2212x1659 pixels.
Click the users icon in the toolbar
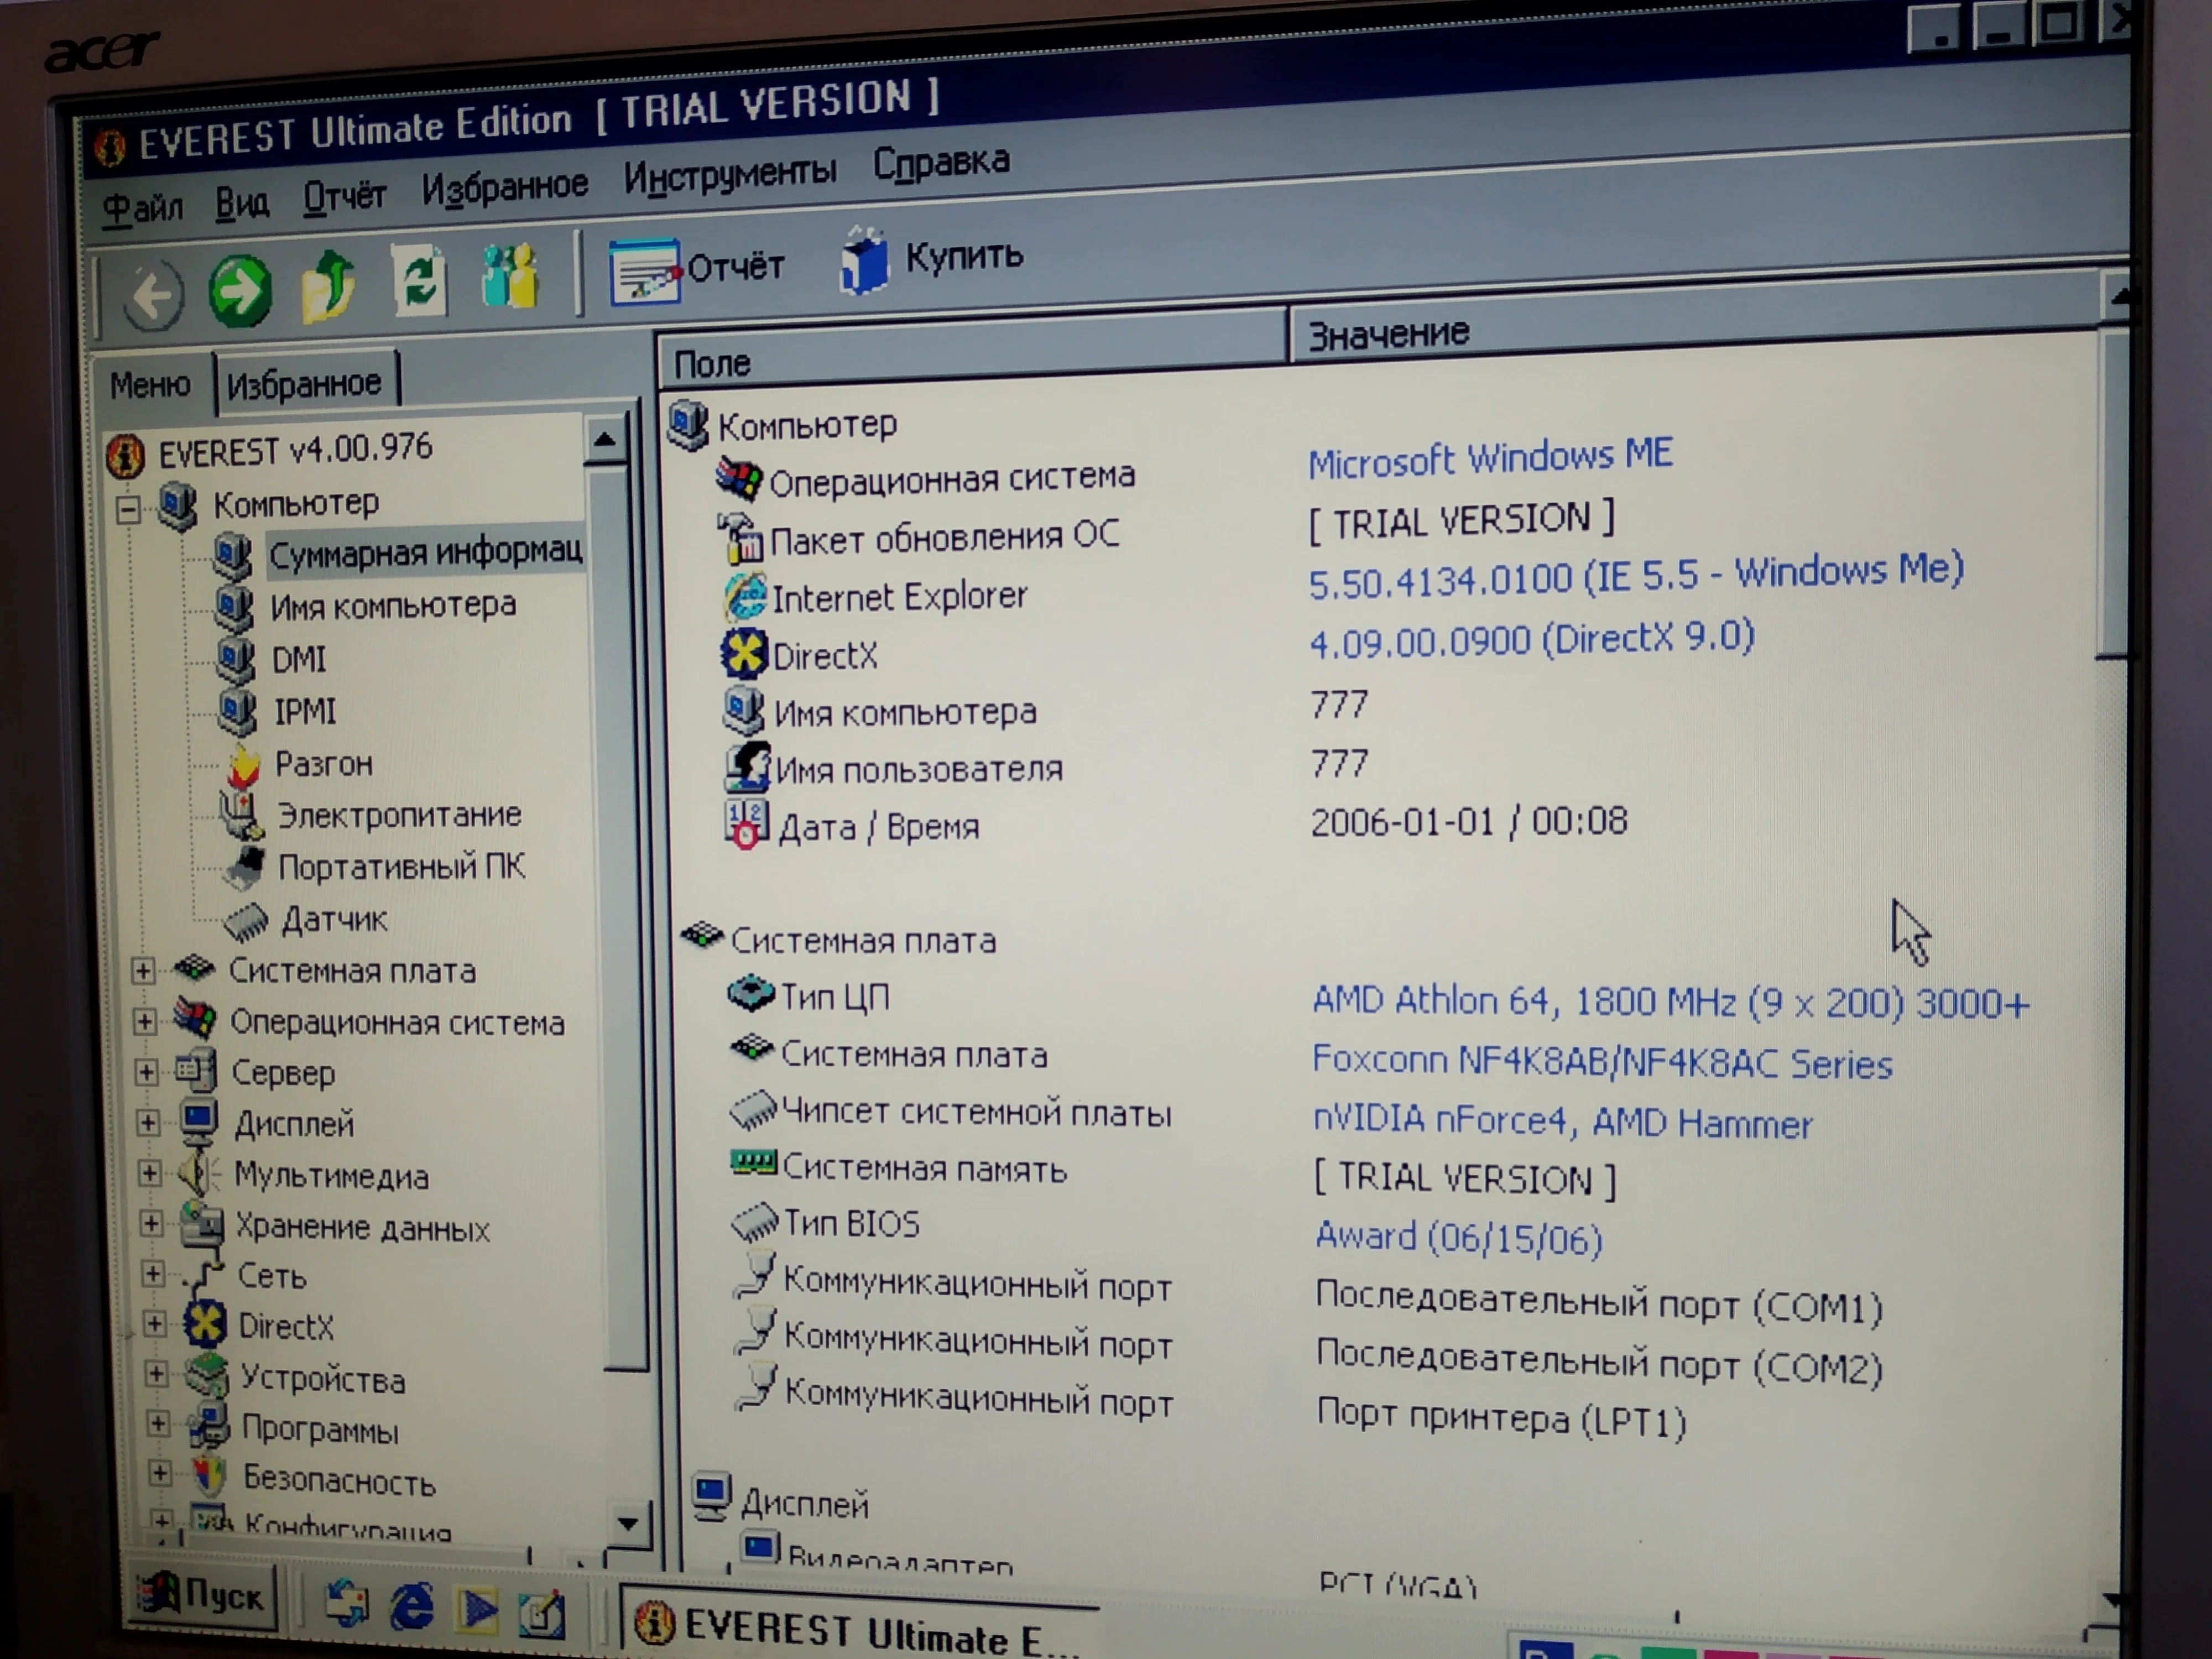point(510,277)
